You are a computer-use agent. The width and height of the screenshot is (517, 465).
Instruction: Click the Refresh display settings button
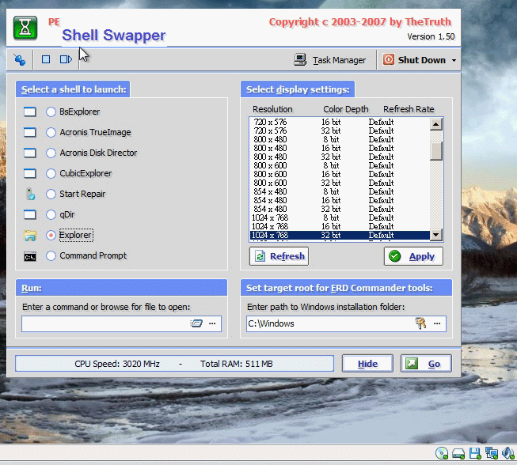tap(279, 256)
